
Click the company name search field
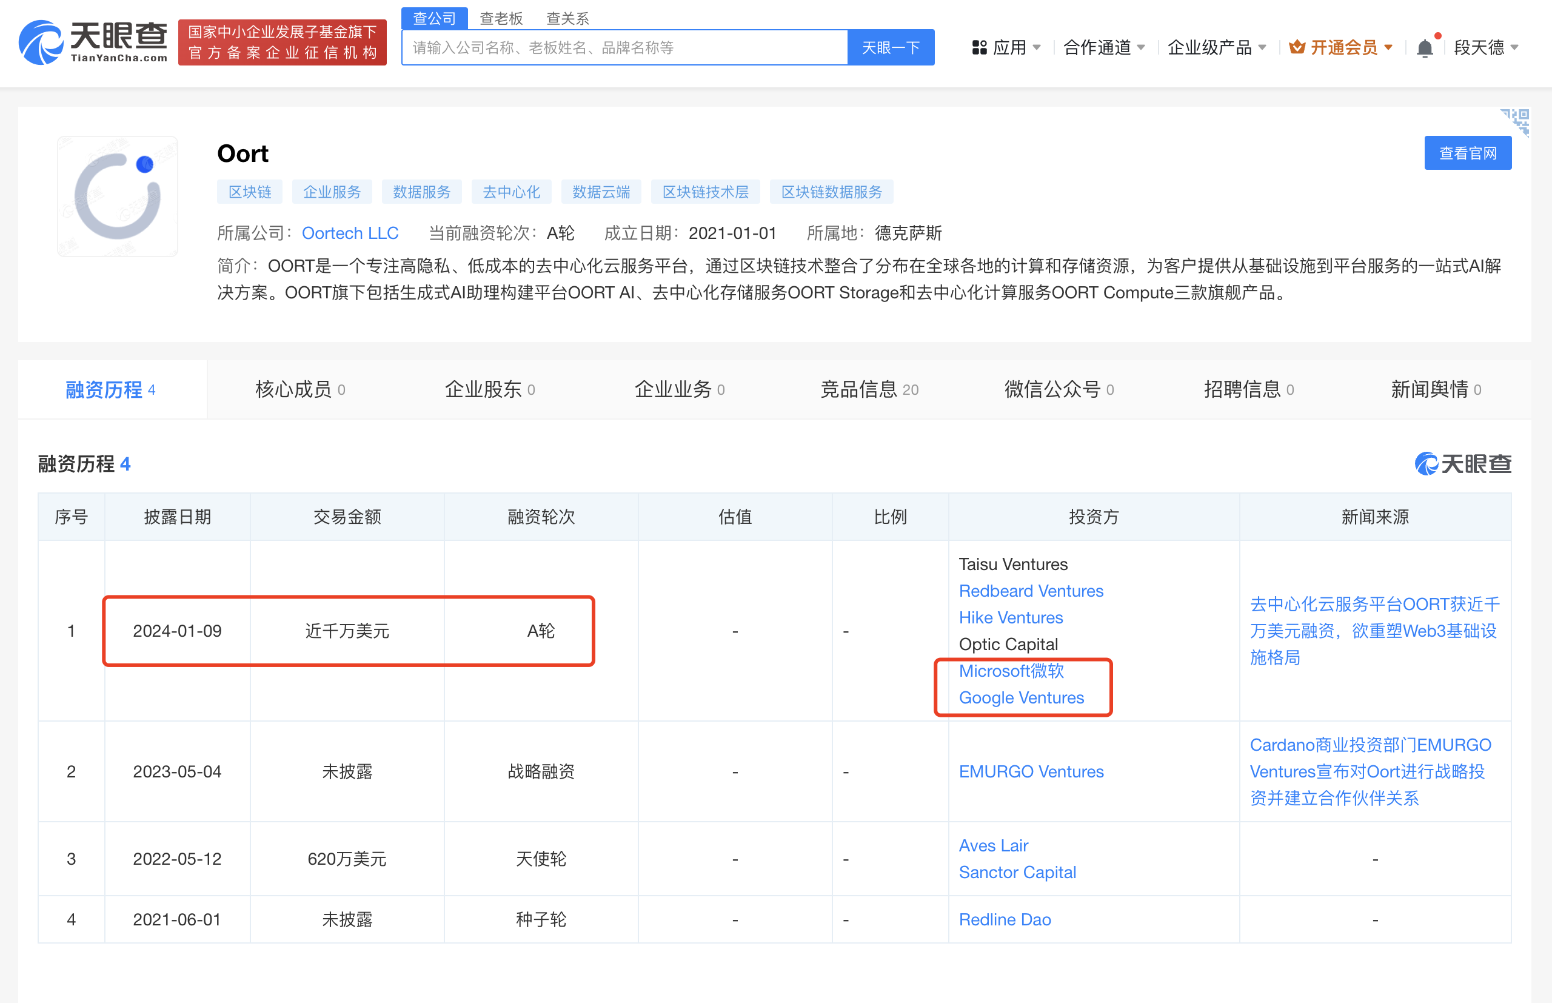pyautogui.click(x=624, y=47)
